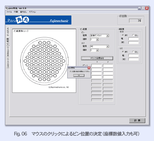Close the small posi角丸 message dialog

89,68
